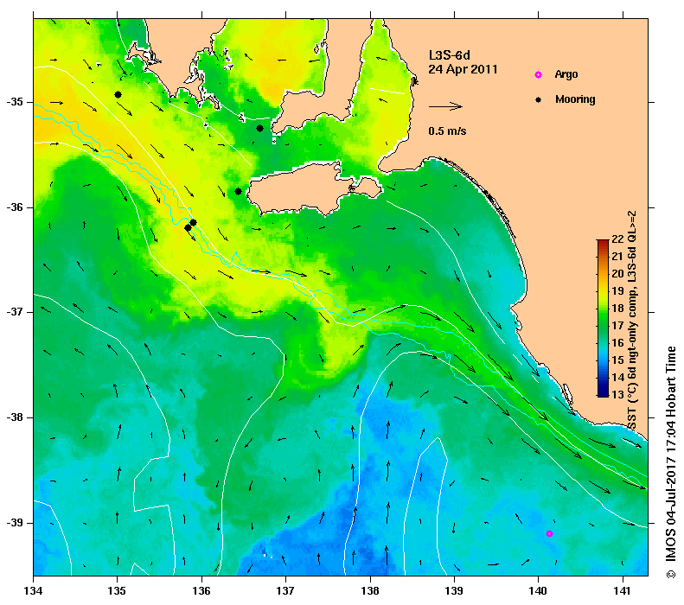The image size is (684, 605).
Task: Click the longitude axis label '140'
Action: pyautogui.click(x=539, y=591)
